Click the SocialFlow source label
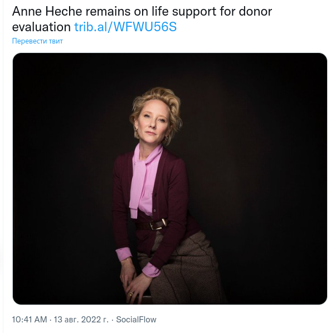This screenshot has width=336, height=333. [137, 320]
